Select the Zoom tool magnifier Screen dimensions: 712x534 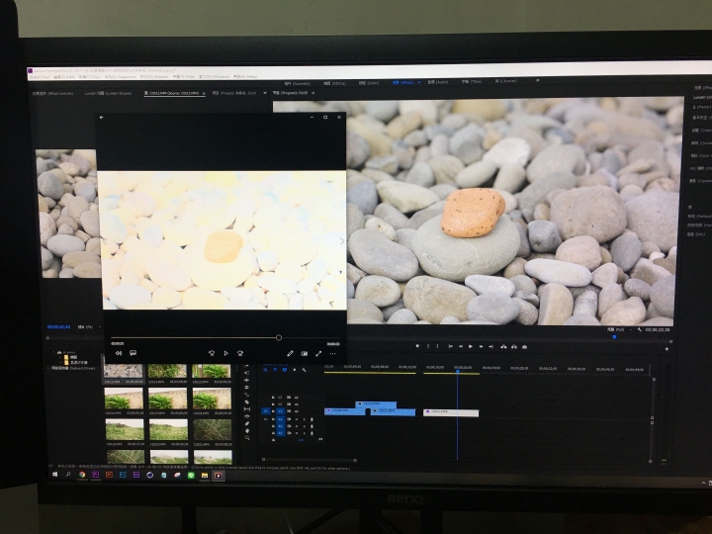pyautogui.click(x=246, y=438)
